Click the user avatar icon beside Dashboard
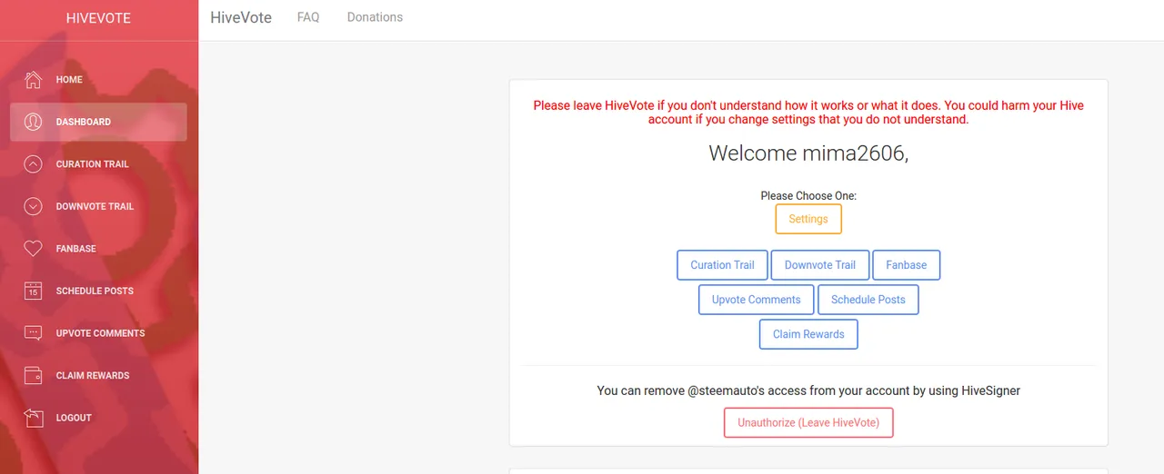Image resolution: width=1164 pixels, height=474 pixels. pyautogui.click(x=33, y=122)
